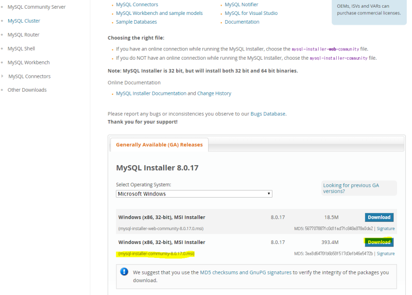Open Other Downloads sidebar entry

point(27,90)
